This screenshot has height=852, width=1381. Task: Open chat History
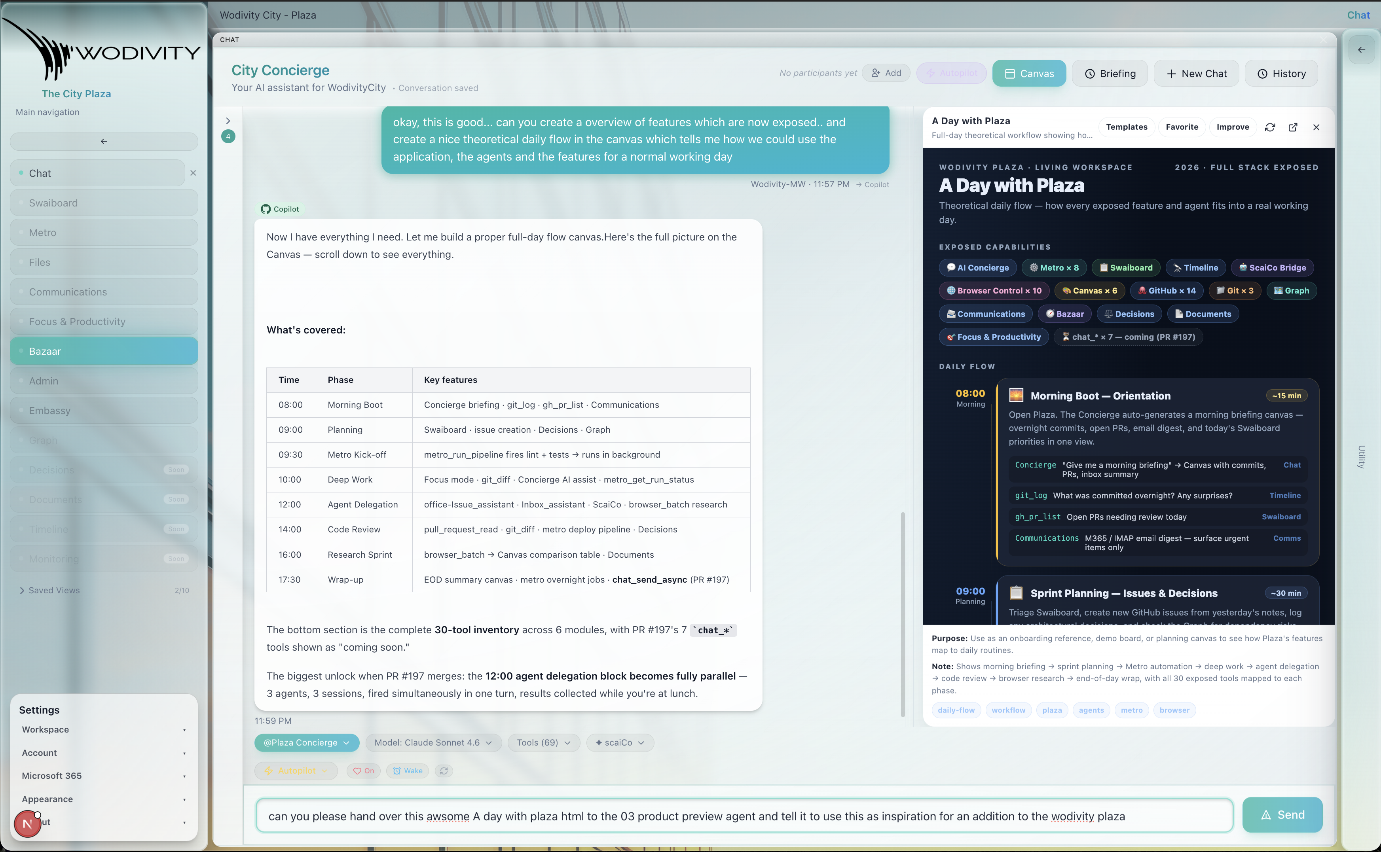(x=1281, y=73)
